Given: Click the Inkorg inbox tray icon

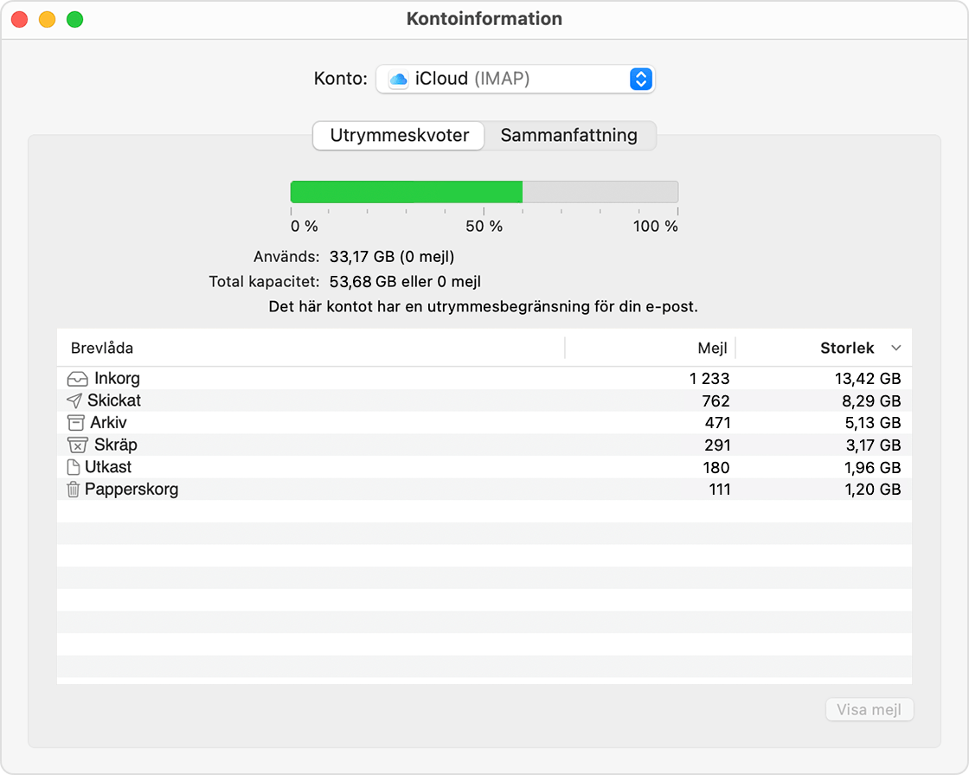Looking at the screenshot, I should pos(77,379).
